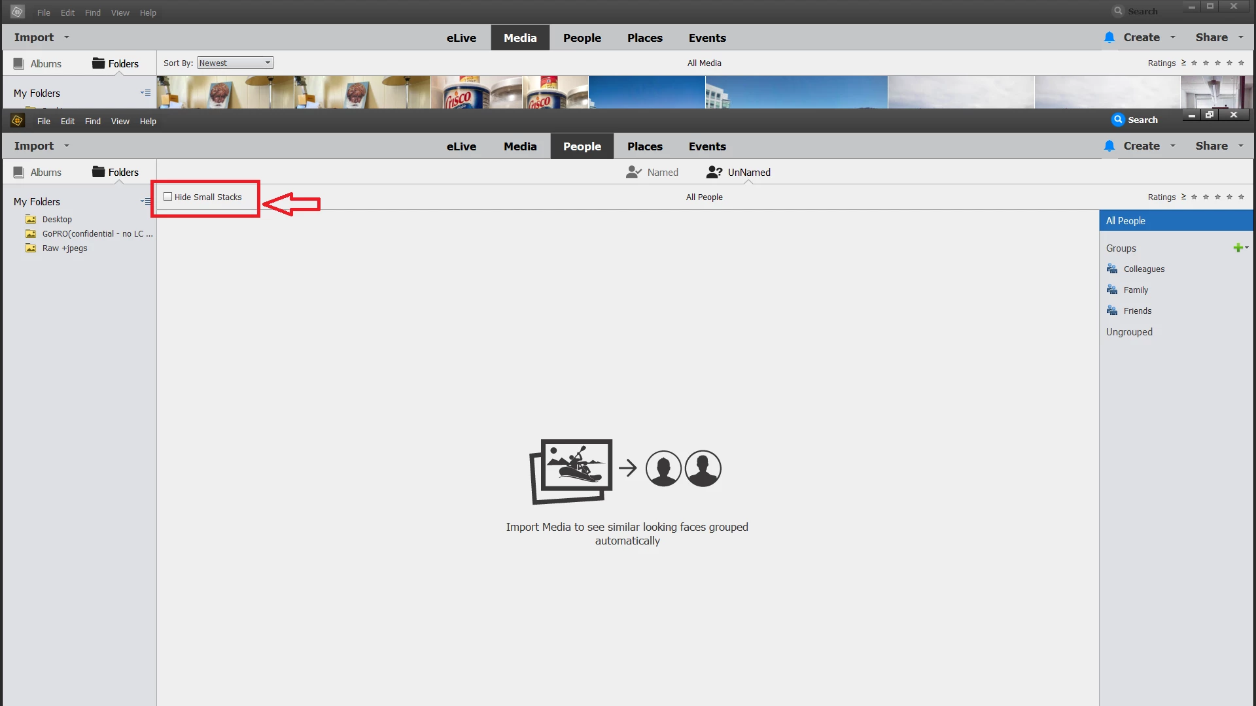Click the UnNamed people question icon
This screenshot has width=1256, height=706.
[714, 172]
